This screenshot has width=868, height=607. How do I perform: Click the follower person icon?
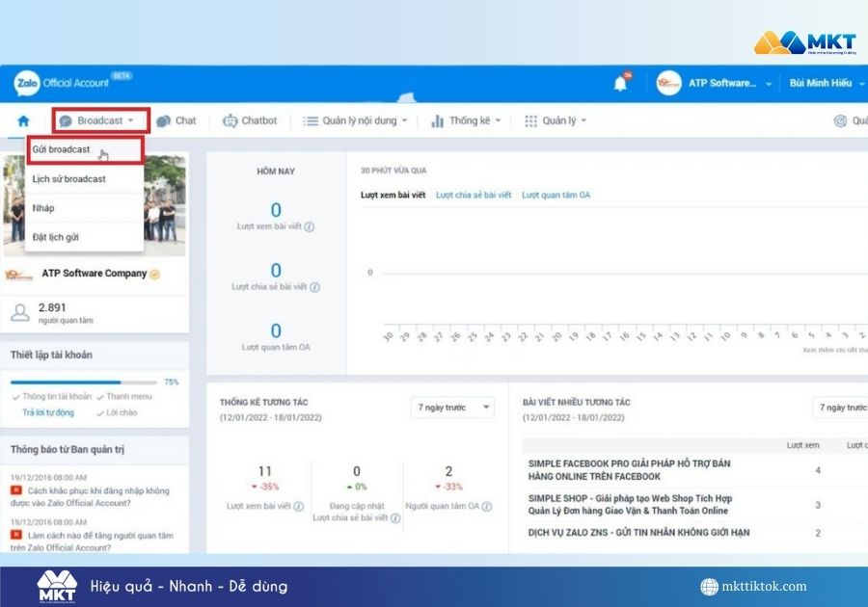tap(20, 313)
